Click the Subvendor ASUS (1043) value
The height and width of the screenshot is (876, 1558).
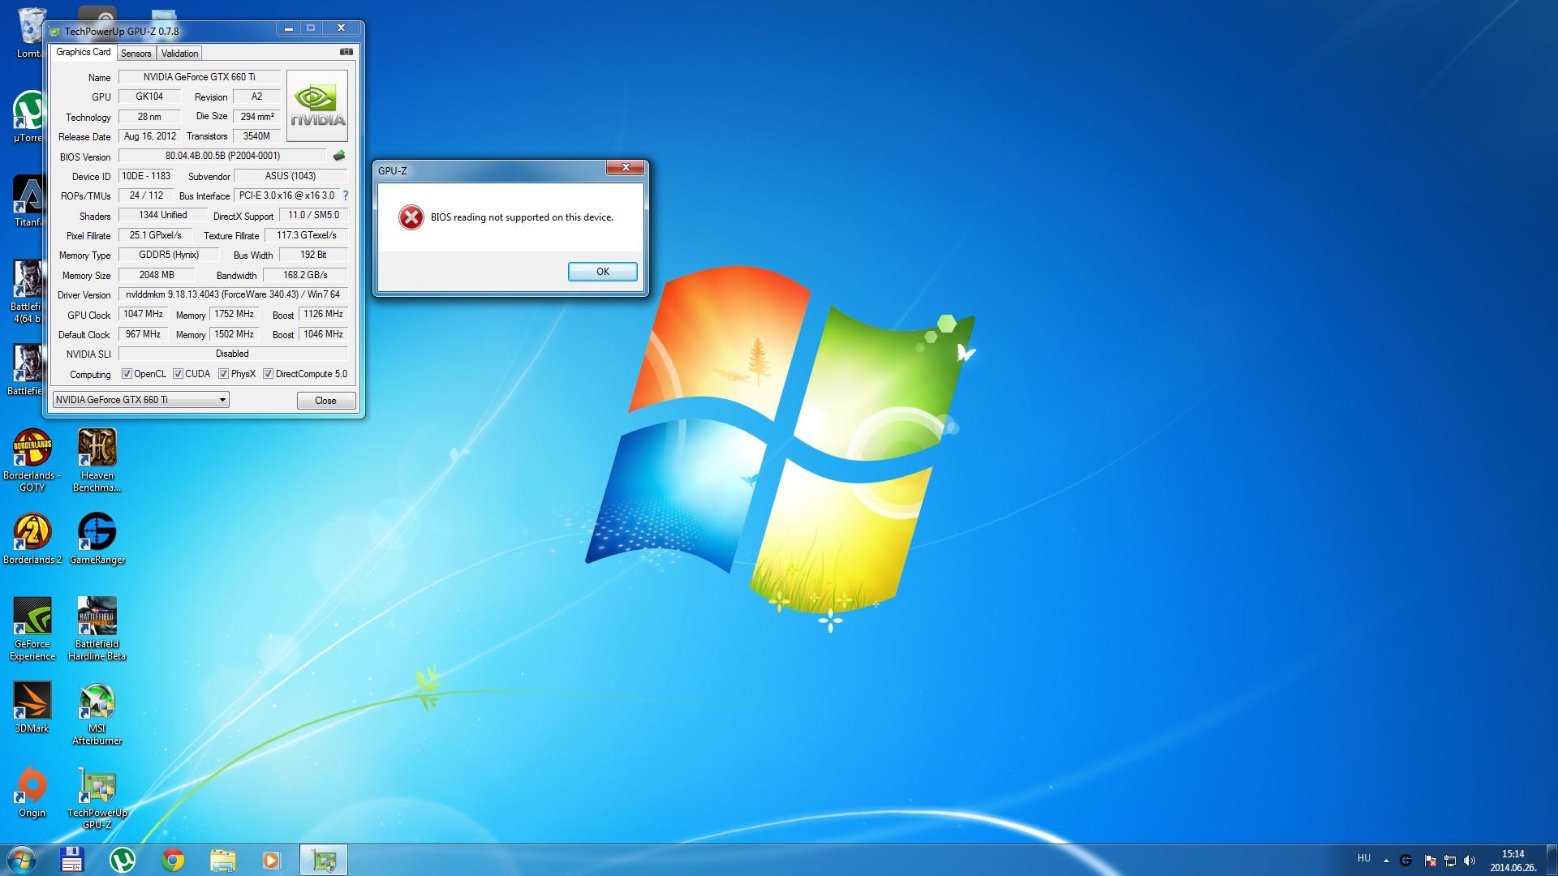pyautogui.click(x=291, y=176)
